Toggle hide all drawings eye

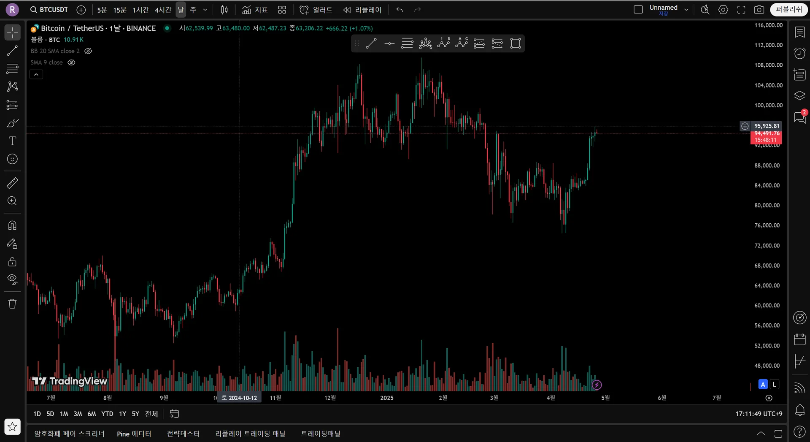click(12, 279)
